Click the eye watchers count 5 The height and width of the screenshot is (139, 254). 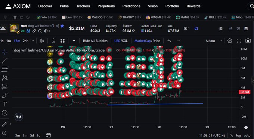(47, 31)
